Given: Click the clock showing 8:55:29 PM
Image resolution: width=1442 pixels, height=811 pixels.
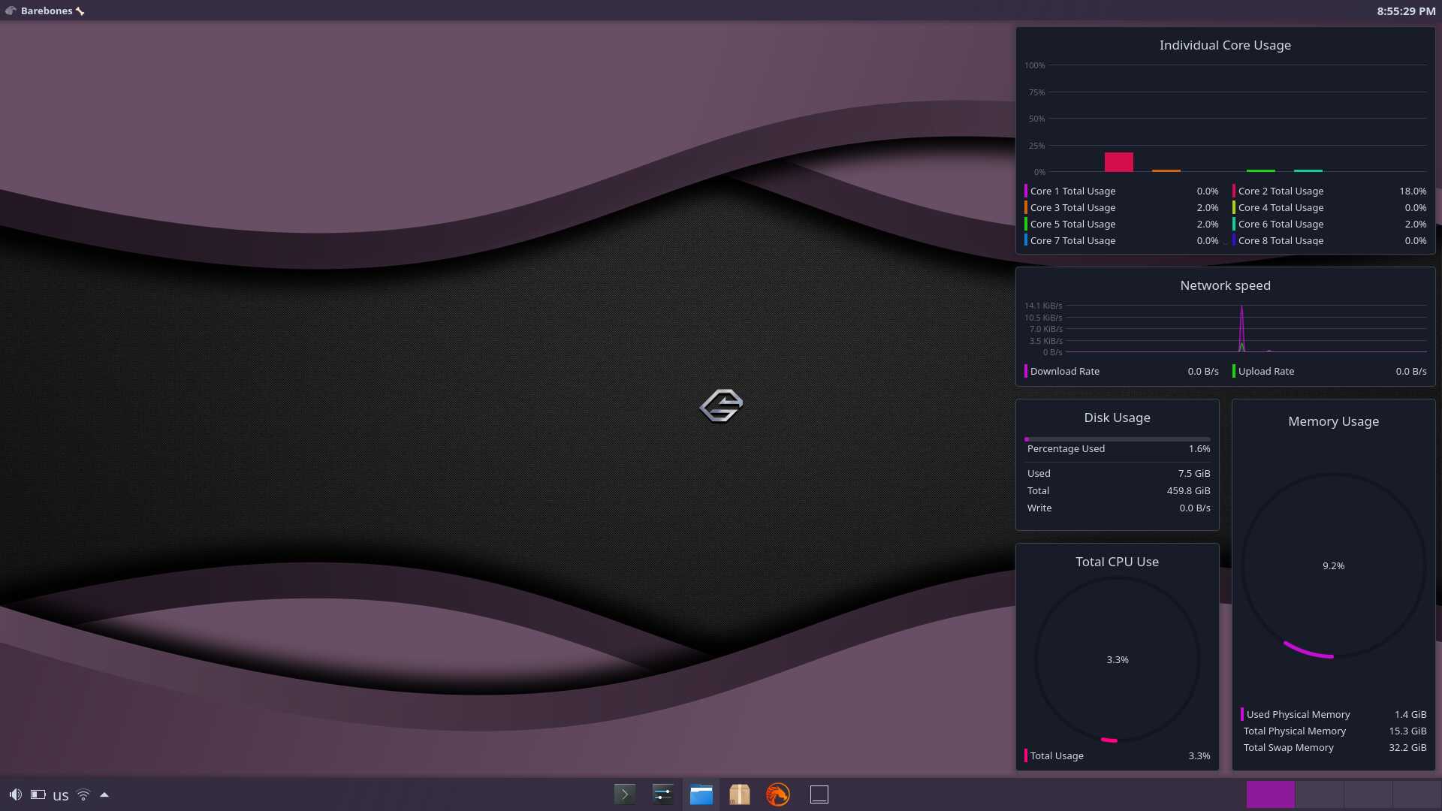Looking at the screenshot, I should (x=1406, y=11).
